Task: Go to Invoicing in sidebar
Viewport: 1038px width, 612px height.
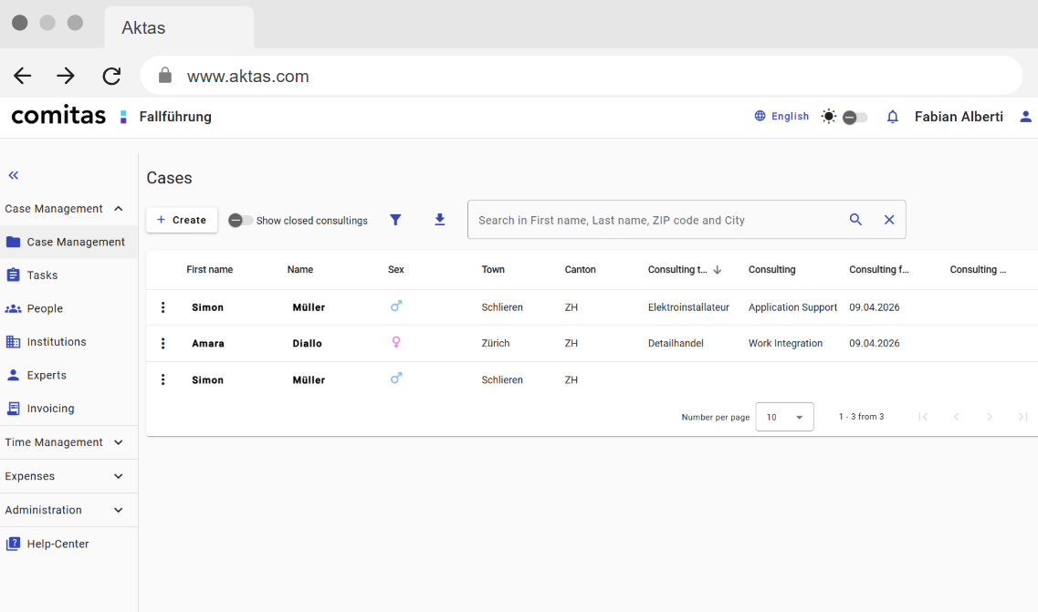Action: (50, 409)
